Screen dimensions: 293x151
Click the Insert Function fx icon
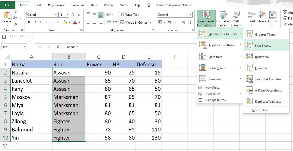tap(58, 47)
